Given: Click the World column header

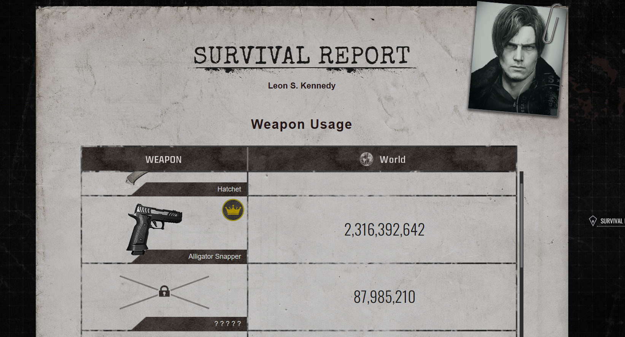Looking at the screenshot, I should [382, 159].
